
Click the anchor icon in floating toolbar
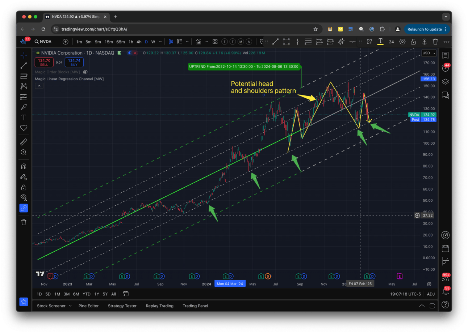tap(425, 42)
